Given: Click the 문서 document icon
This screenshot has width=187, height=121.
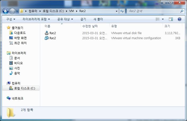Looking at the screenshot, I should coord(11,58).
